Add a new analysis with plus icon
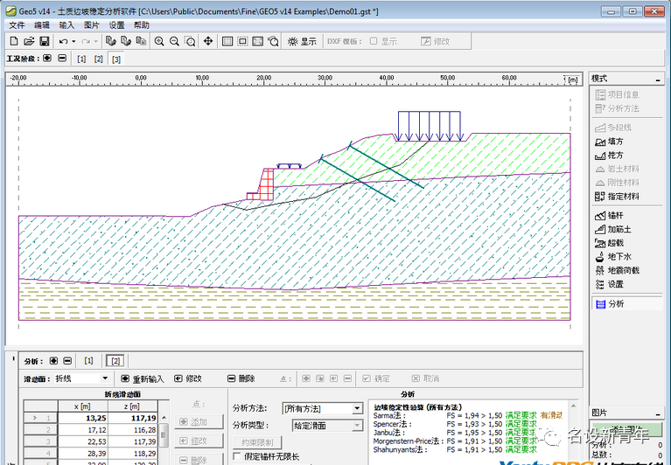This screenshot has height=465, width=671. [53, 361]
